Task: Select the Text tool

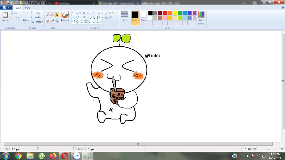Action: pos(57,15)
